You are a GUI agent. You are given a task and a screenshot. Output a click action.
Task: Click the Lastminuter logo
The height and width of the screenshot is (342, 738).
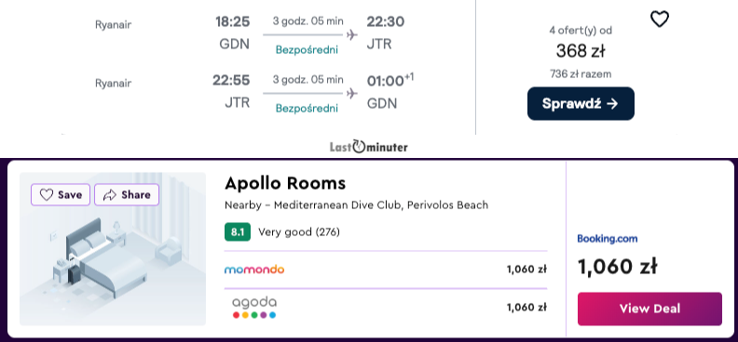point(368,146)
